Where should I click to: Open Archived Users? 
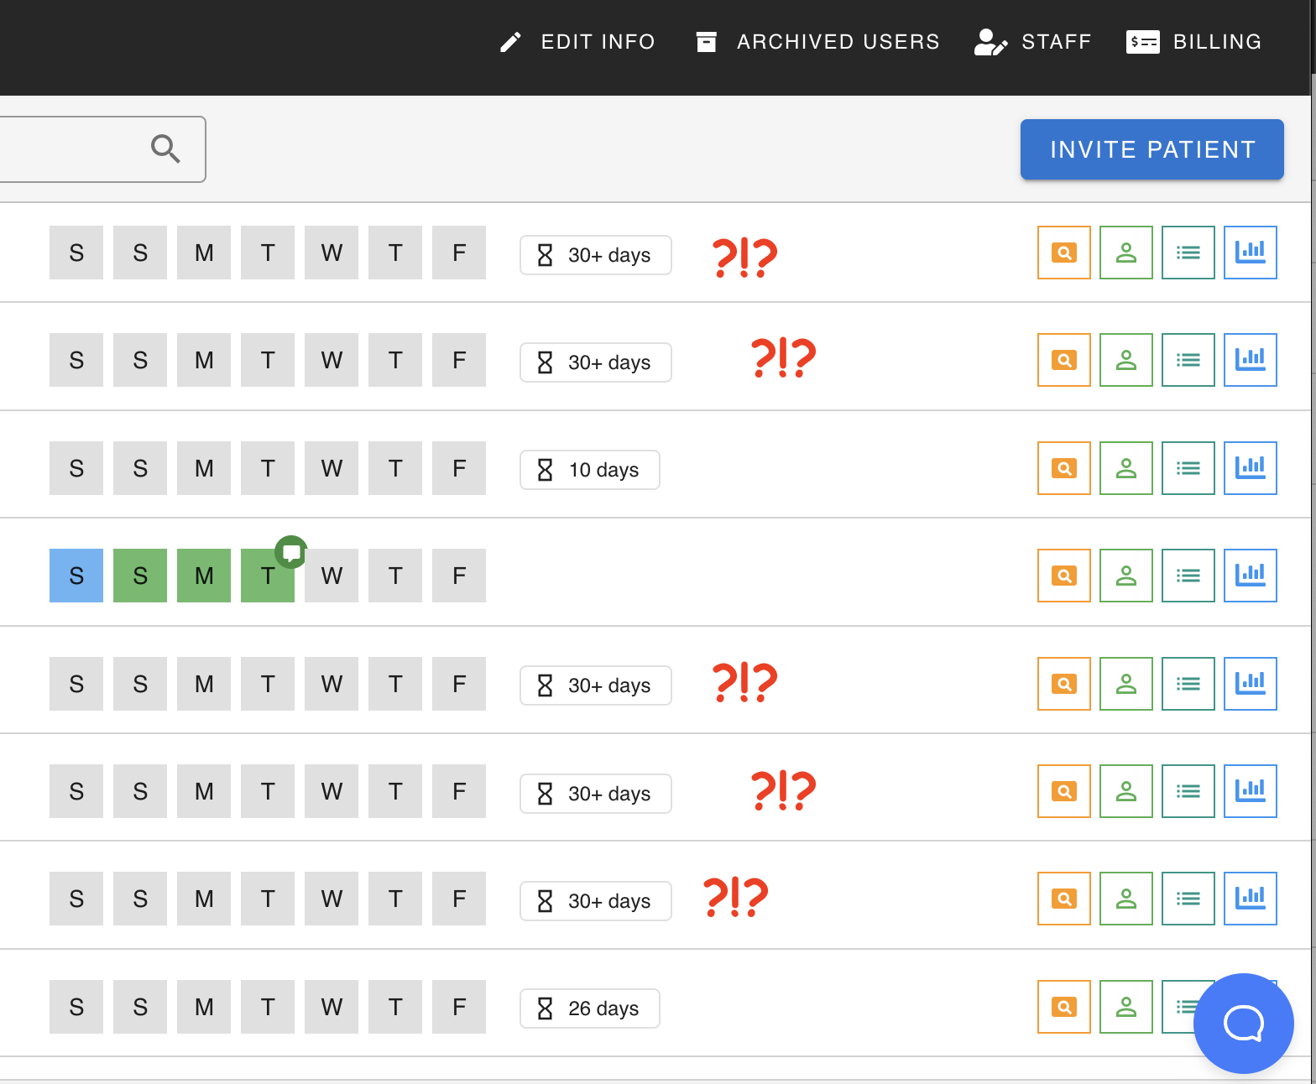(x=817, y=42)
